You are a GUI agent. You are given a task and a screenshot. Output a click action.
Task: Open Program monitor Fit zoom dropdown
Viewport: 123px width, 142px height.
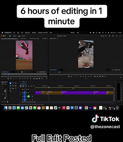click(x=61, y=70)
